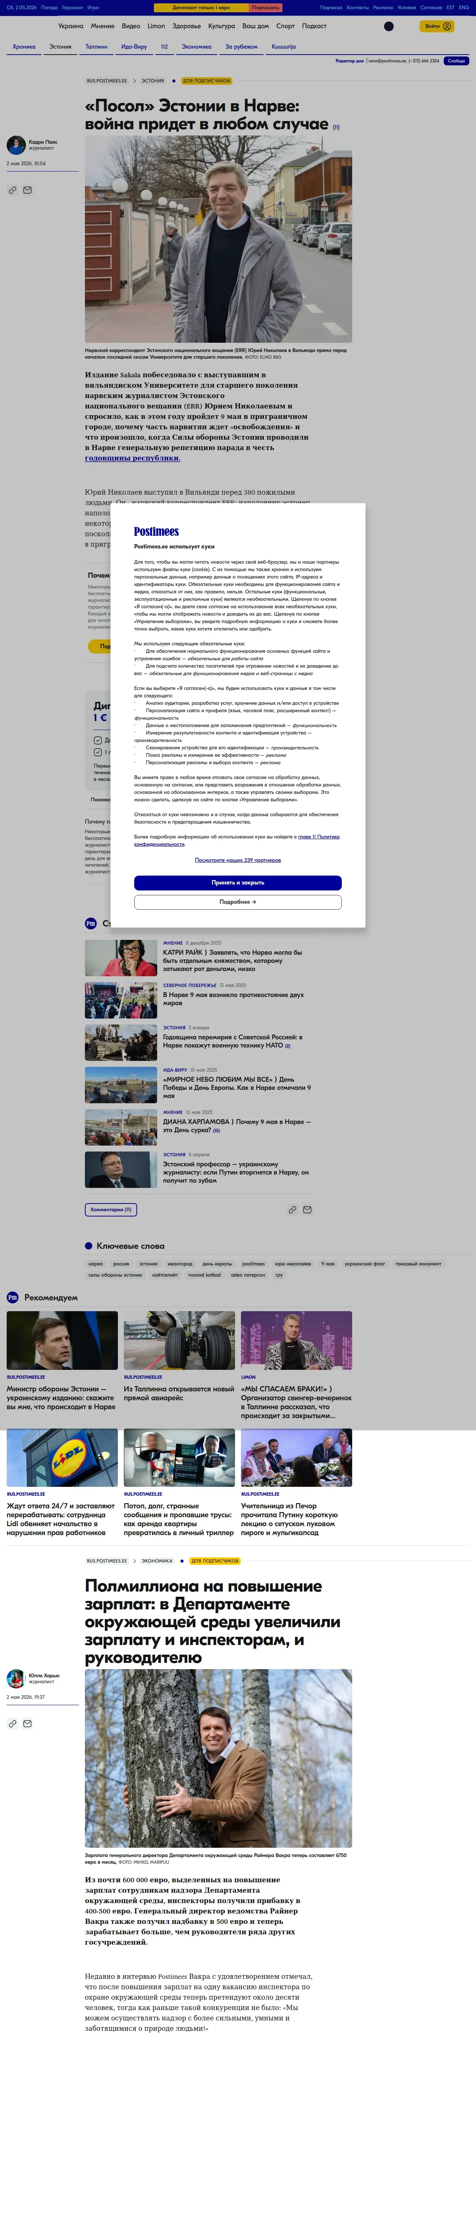This screenshot has width=476, height=2228.
Task: Copy link icon under Юлле Харью byline
Action: tap(13, 1723)
